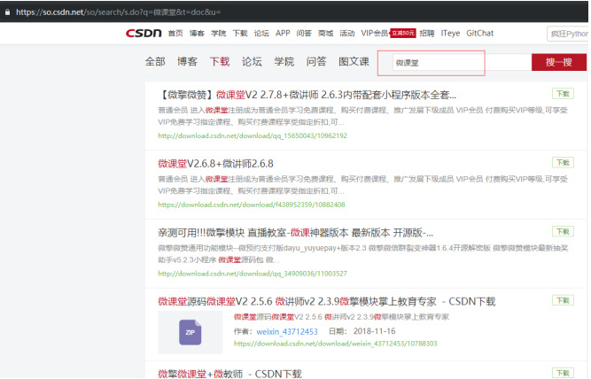Select the 全部 search tab
This screenshot has height=379, width=591.
click(x=155, y=61)
